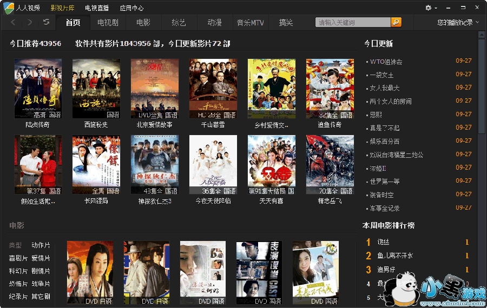Select the 电影 tab
Image resolution: width=487 pixels, height=308 pixels.
coord(143,23)
